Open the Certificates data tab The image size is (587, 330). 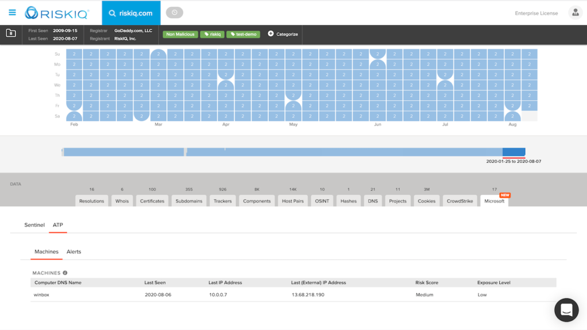[152, 201]
